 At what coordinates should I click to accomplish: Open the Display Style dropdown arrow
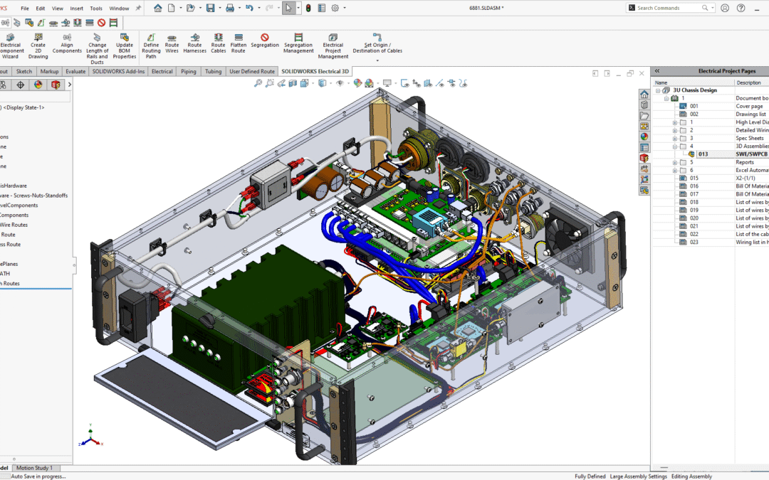(x=330, y=84)
